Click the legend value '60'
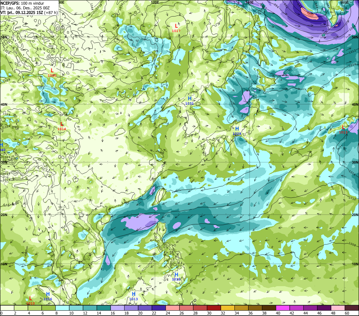The width and height of the screenshot is (359, 316). tap(347, 313)
